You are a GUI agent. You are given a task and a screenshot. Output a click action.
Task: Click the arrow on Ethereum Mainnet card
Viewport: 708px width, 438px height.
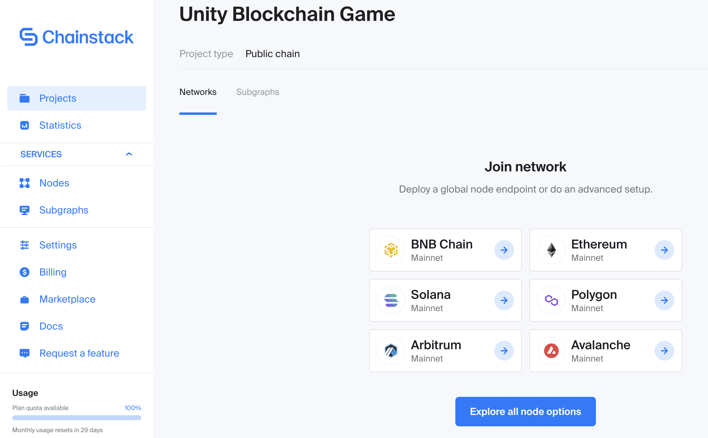[x=664, y=250]
